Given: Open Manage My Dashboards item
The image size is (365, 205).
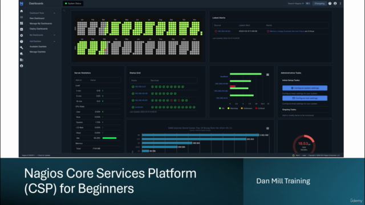Looking at the screenshot, I should tap(40, 23).
